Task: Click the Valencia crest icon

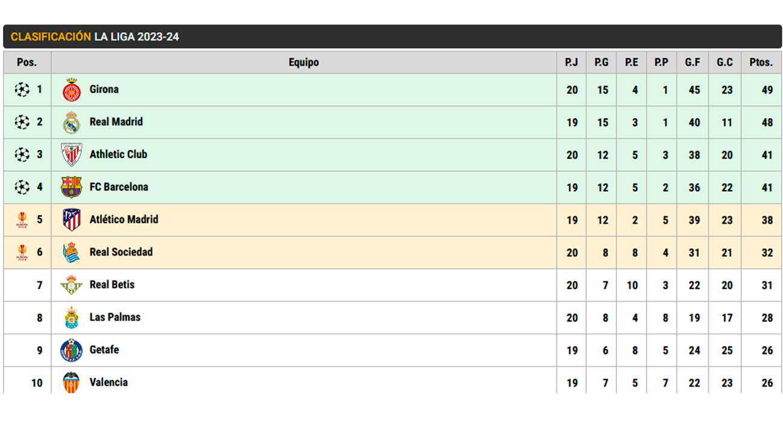Action: [x=72, y=382]
